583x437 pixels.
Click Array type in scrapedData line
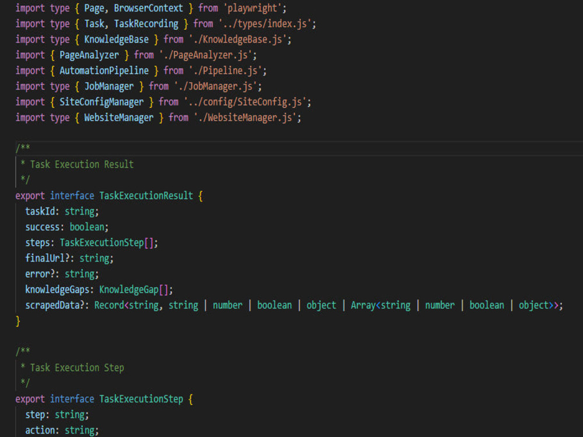(363, 305)
